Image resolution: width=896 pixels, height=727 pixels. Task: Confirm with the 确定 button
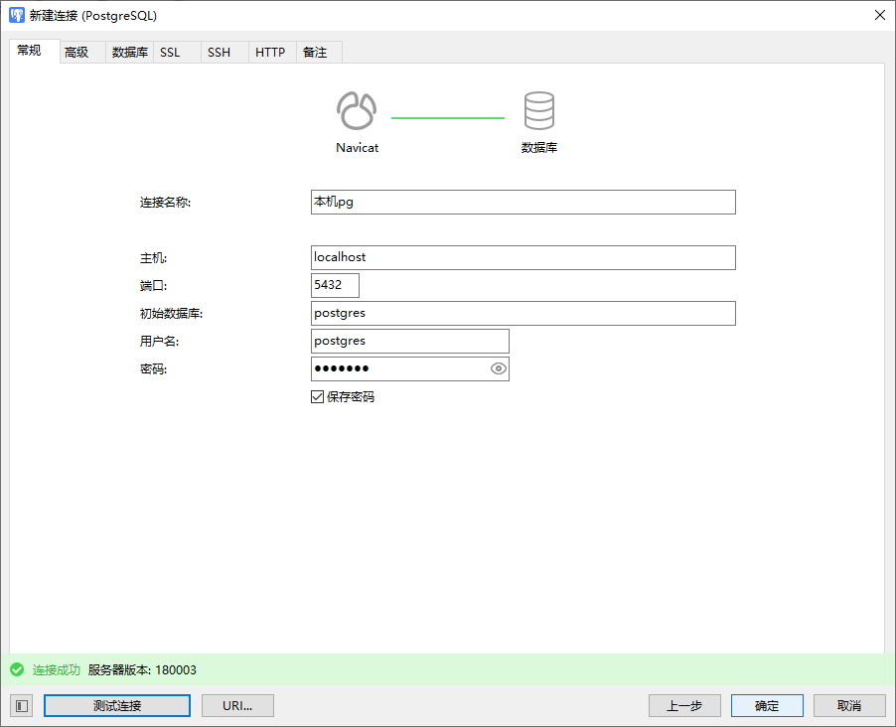point(767,706)
